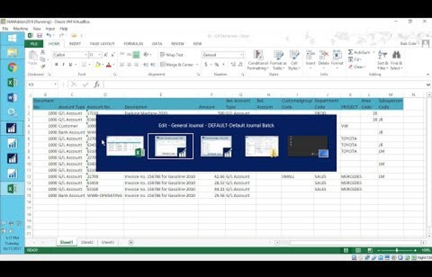The image size is (432, 277).
Task: Switch to the FORMULAS tab
Action: (133, 44)
